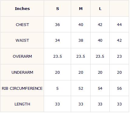Image resolution: width=130 pixels, height=113 pixels.
Task: Click rib circumference value 56
Action: point(119,88)
